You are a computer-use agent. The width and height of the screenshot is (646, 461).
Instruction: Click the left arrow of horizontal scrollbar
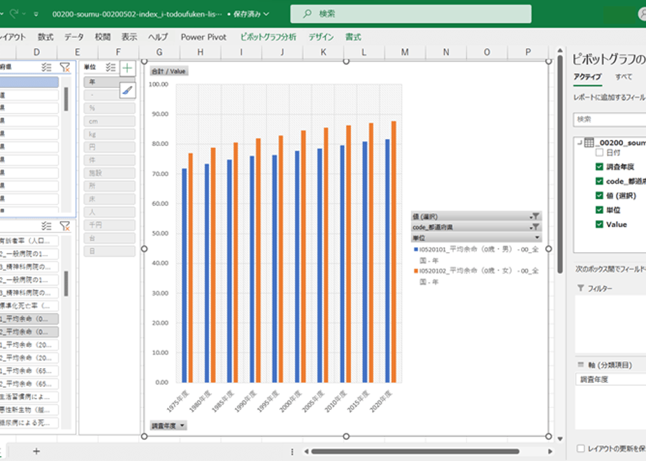(306, 451)
